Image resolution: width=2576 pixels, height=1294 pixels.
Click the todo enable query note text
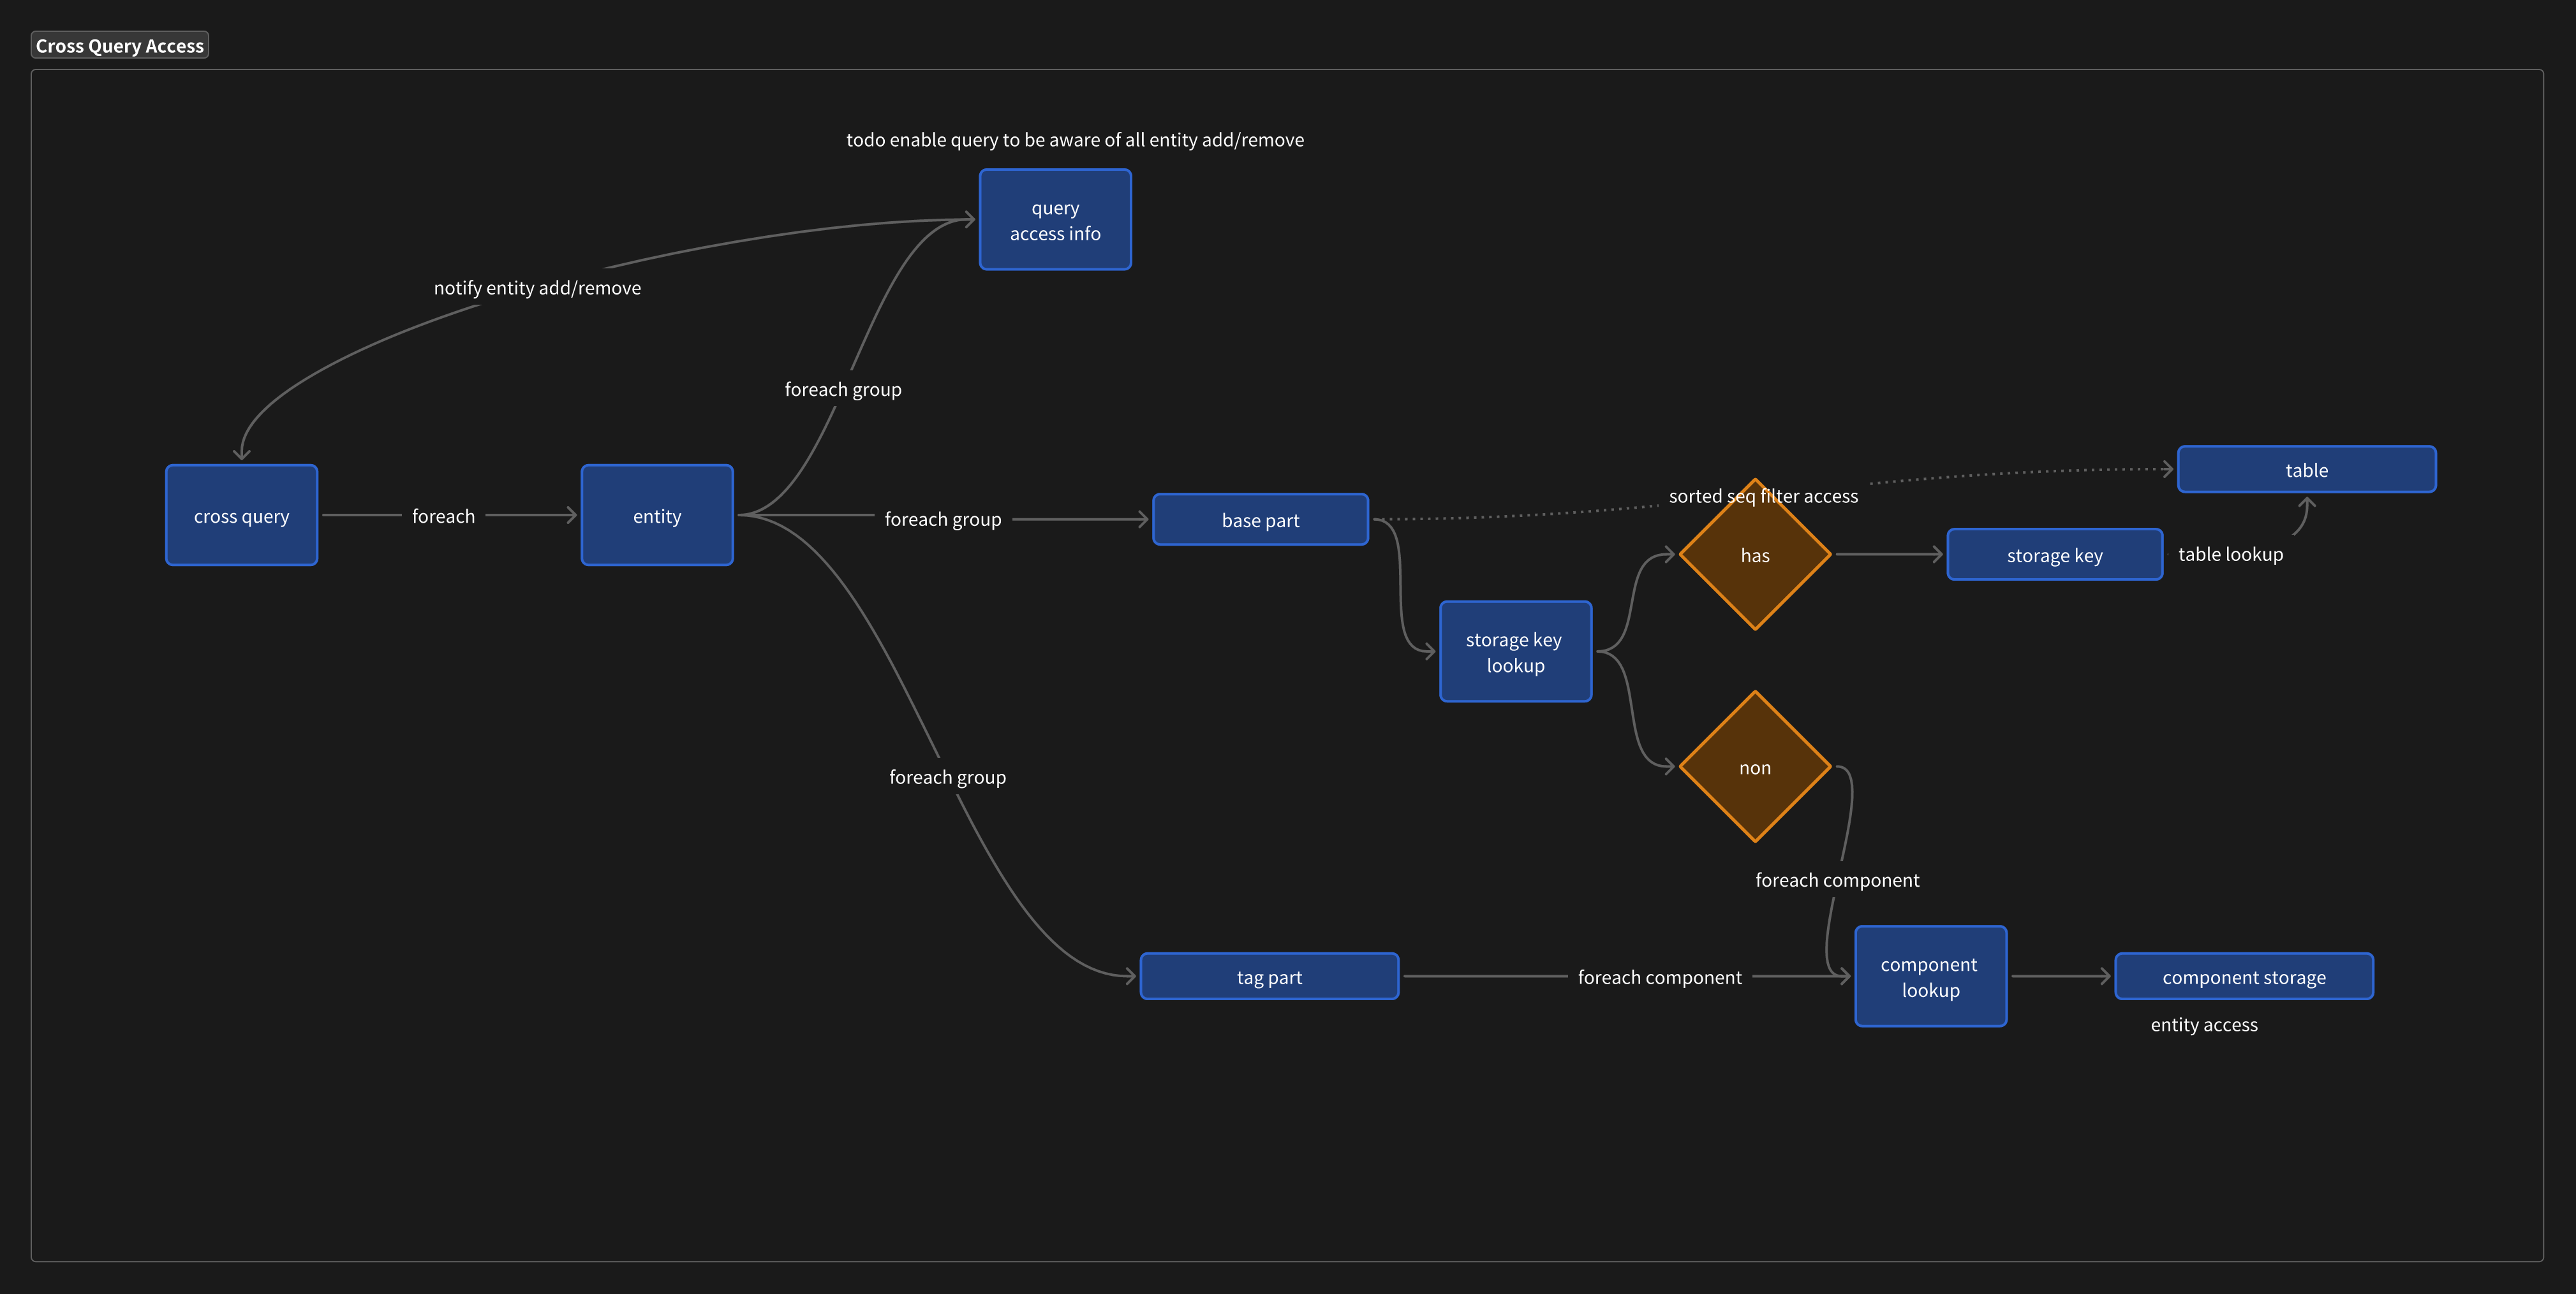coord(1074,140)
